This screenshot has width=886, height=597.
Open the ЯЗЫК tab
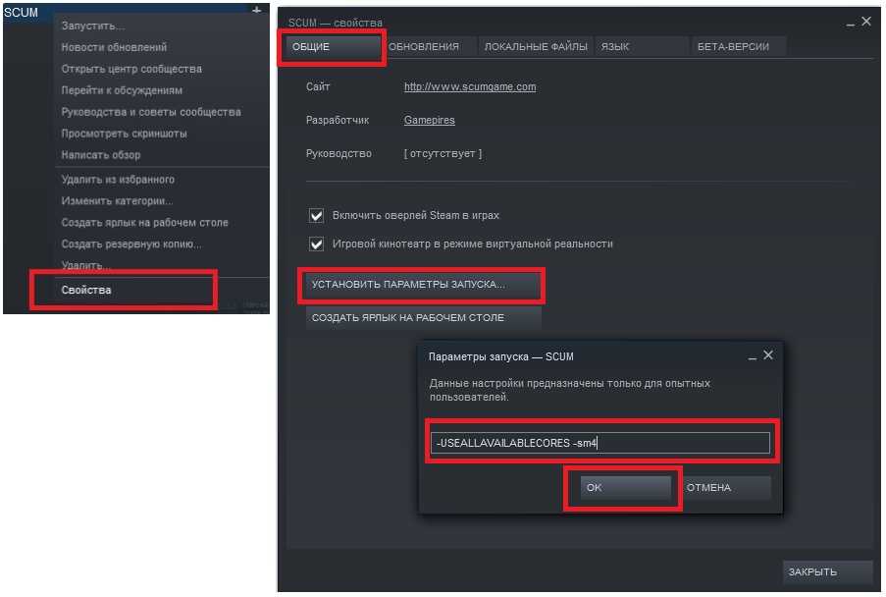[641, 47]
